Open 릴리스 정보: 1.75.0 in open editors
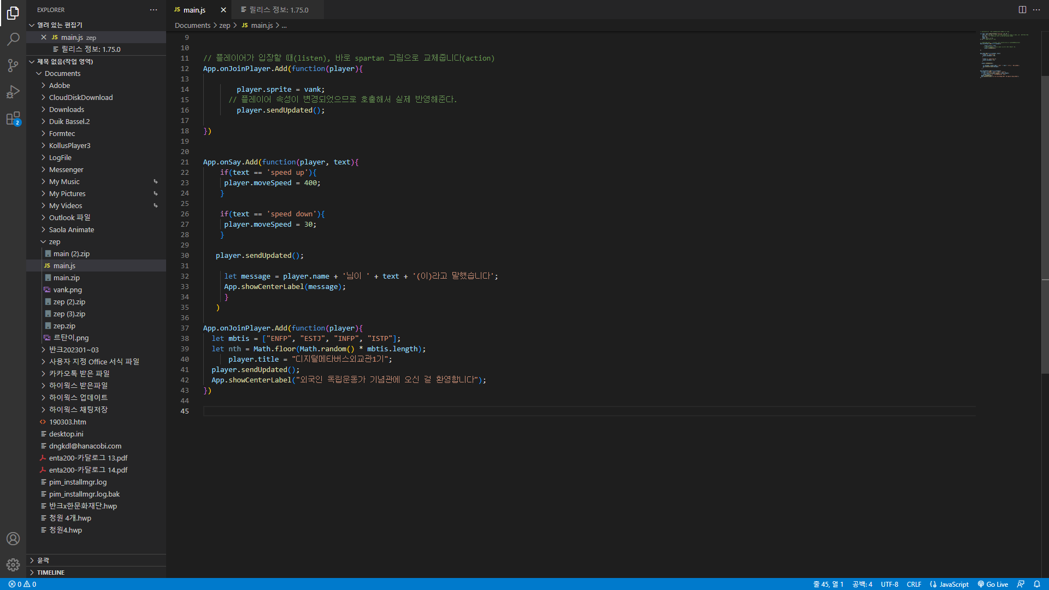This screenshot has height=590, width=1049. pyautogui.click(x=96, y=49)
